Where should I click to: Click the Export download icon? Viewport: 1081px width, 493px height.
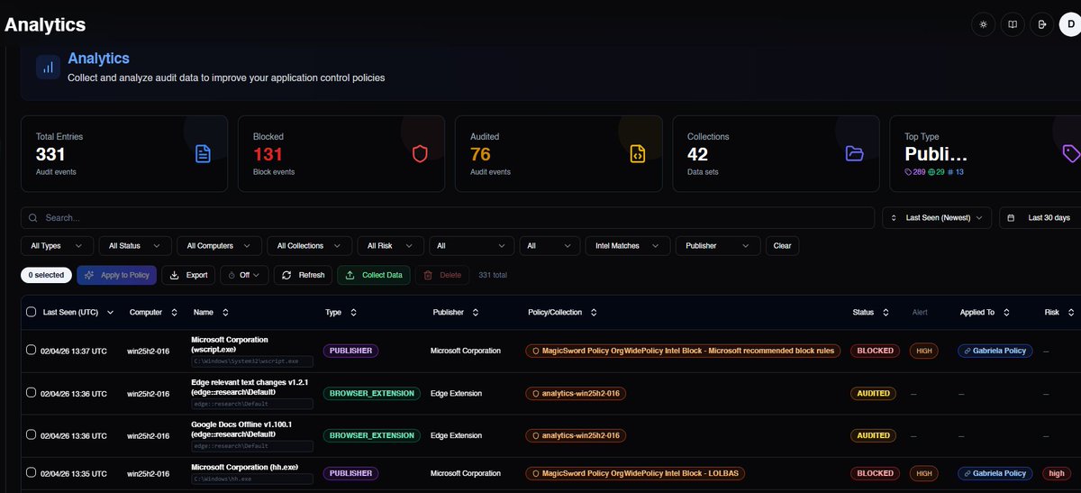click(176, 275)
